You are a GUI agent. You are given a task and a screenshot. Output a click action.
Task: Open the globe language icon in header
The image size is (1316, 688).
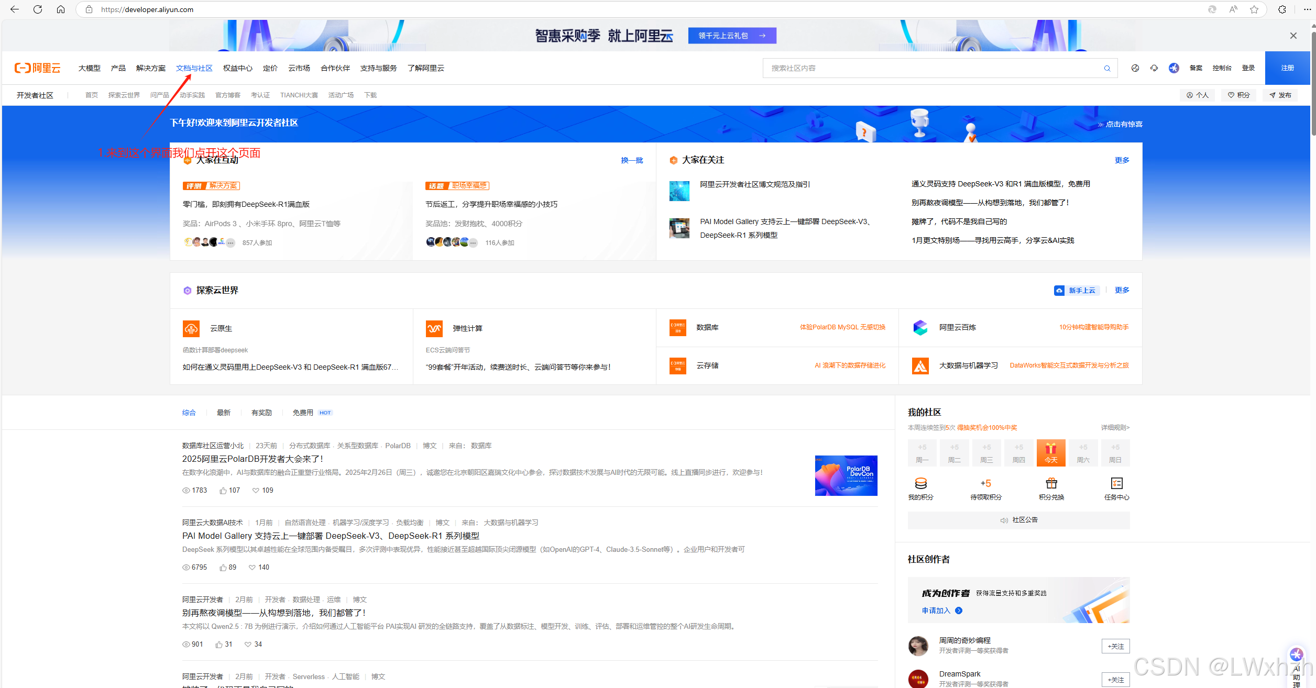(1135, 68)
